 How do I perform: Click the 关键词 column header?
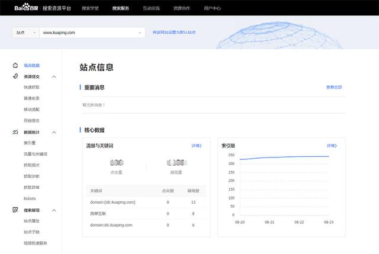96,191
